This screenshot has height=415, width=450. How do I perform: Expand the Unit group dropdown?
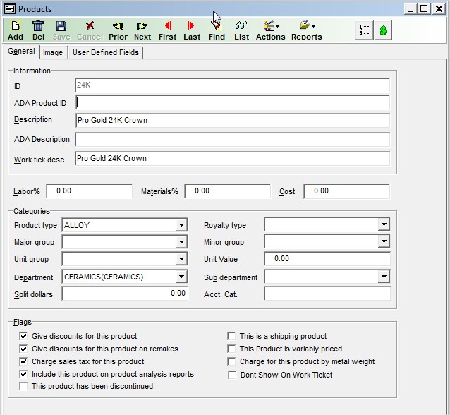coord(181,259)
